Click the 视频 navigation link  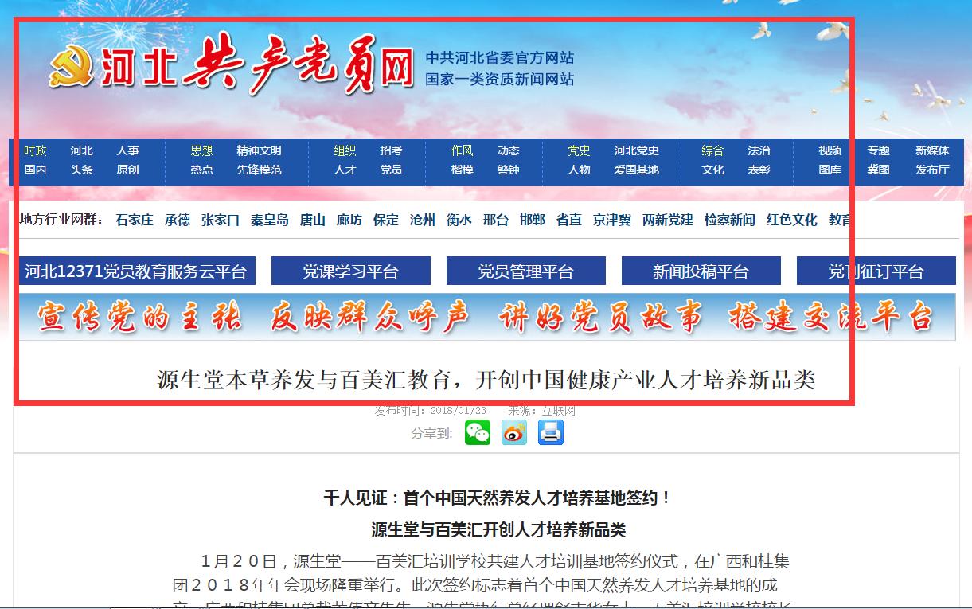pyautogui.click(x=830, y=150)
